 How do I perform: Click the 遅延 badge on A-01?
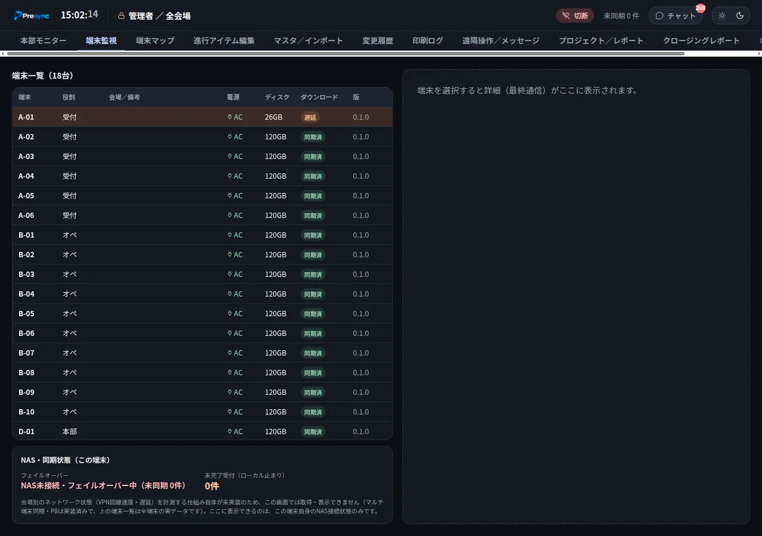click(310, 117)
